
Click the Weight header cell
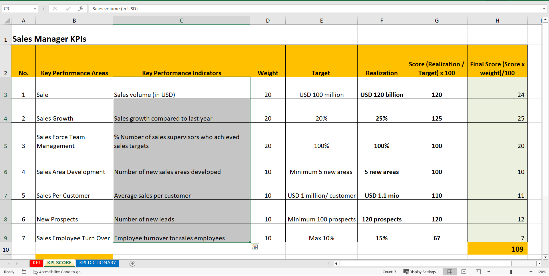(268, 61)
